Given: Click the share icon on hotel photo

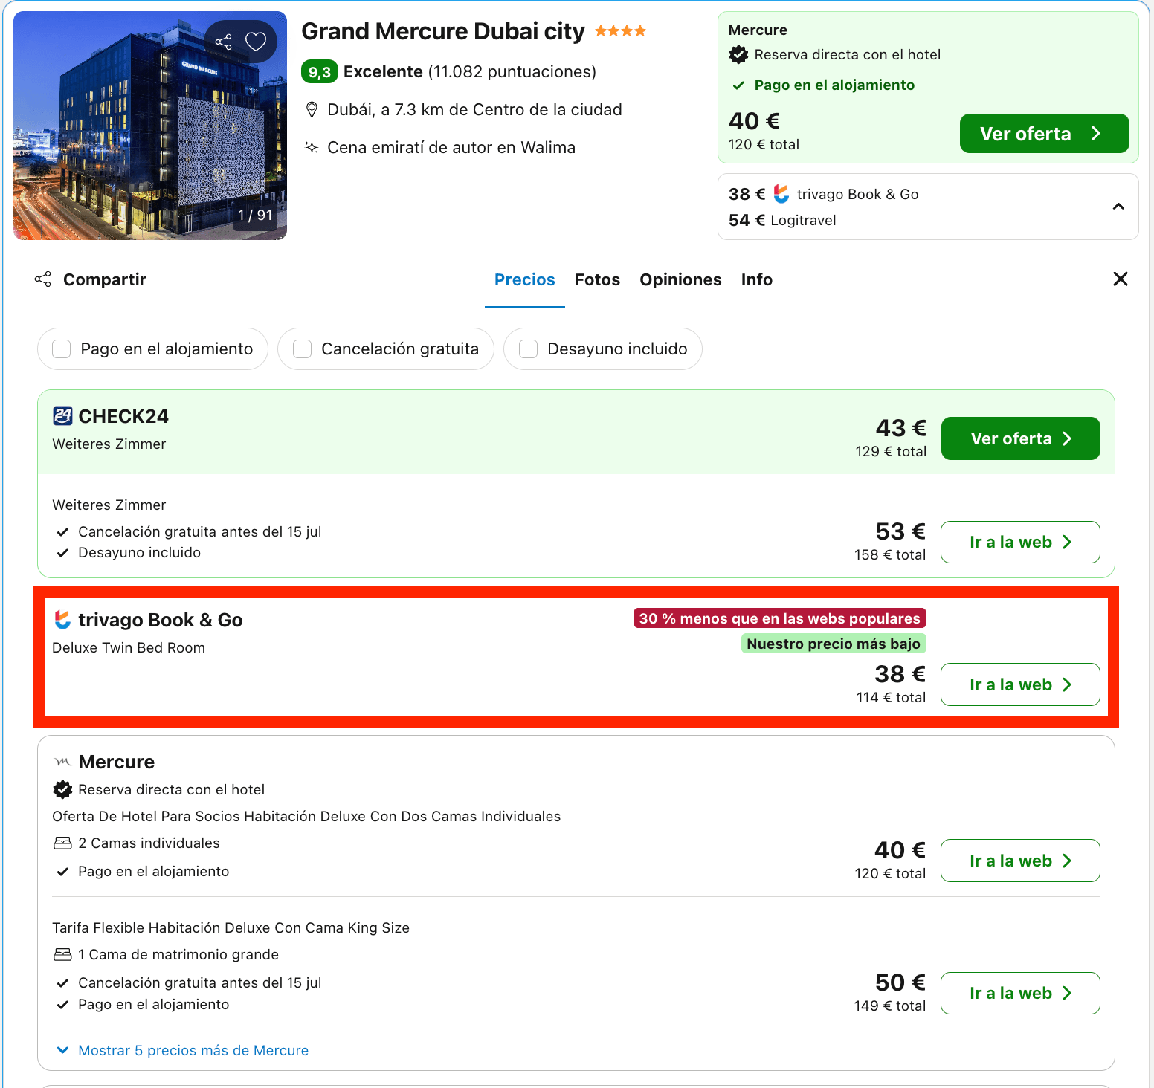Looking at the screenshot, I should (x=224, y=42).
